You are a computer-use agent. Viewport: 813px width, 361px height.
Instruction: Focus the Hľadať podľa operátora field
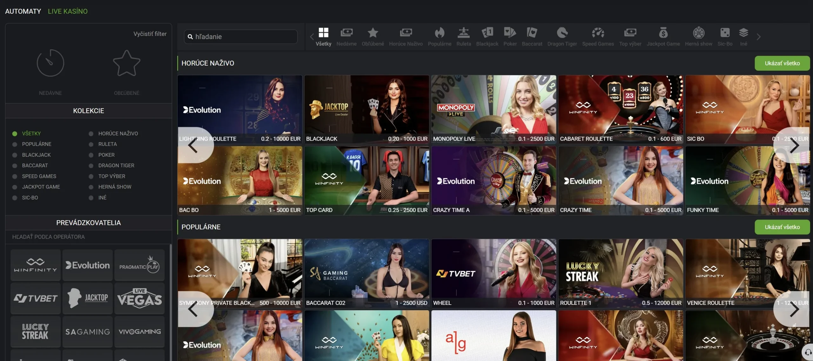[88, 237]
